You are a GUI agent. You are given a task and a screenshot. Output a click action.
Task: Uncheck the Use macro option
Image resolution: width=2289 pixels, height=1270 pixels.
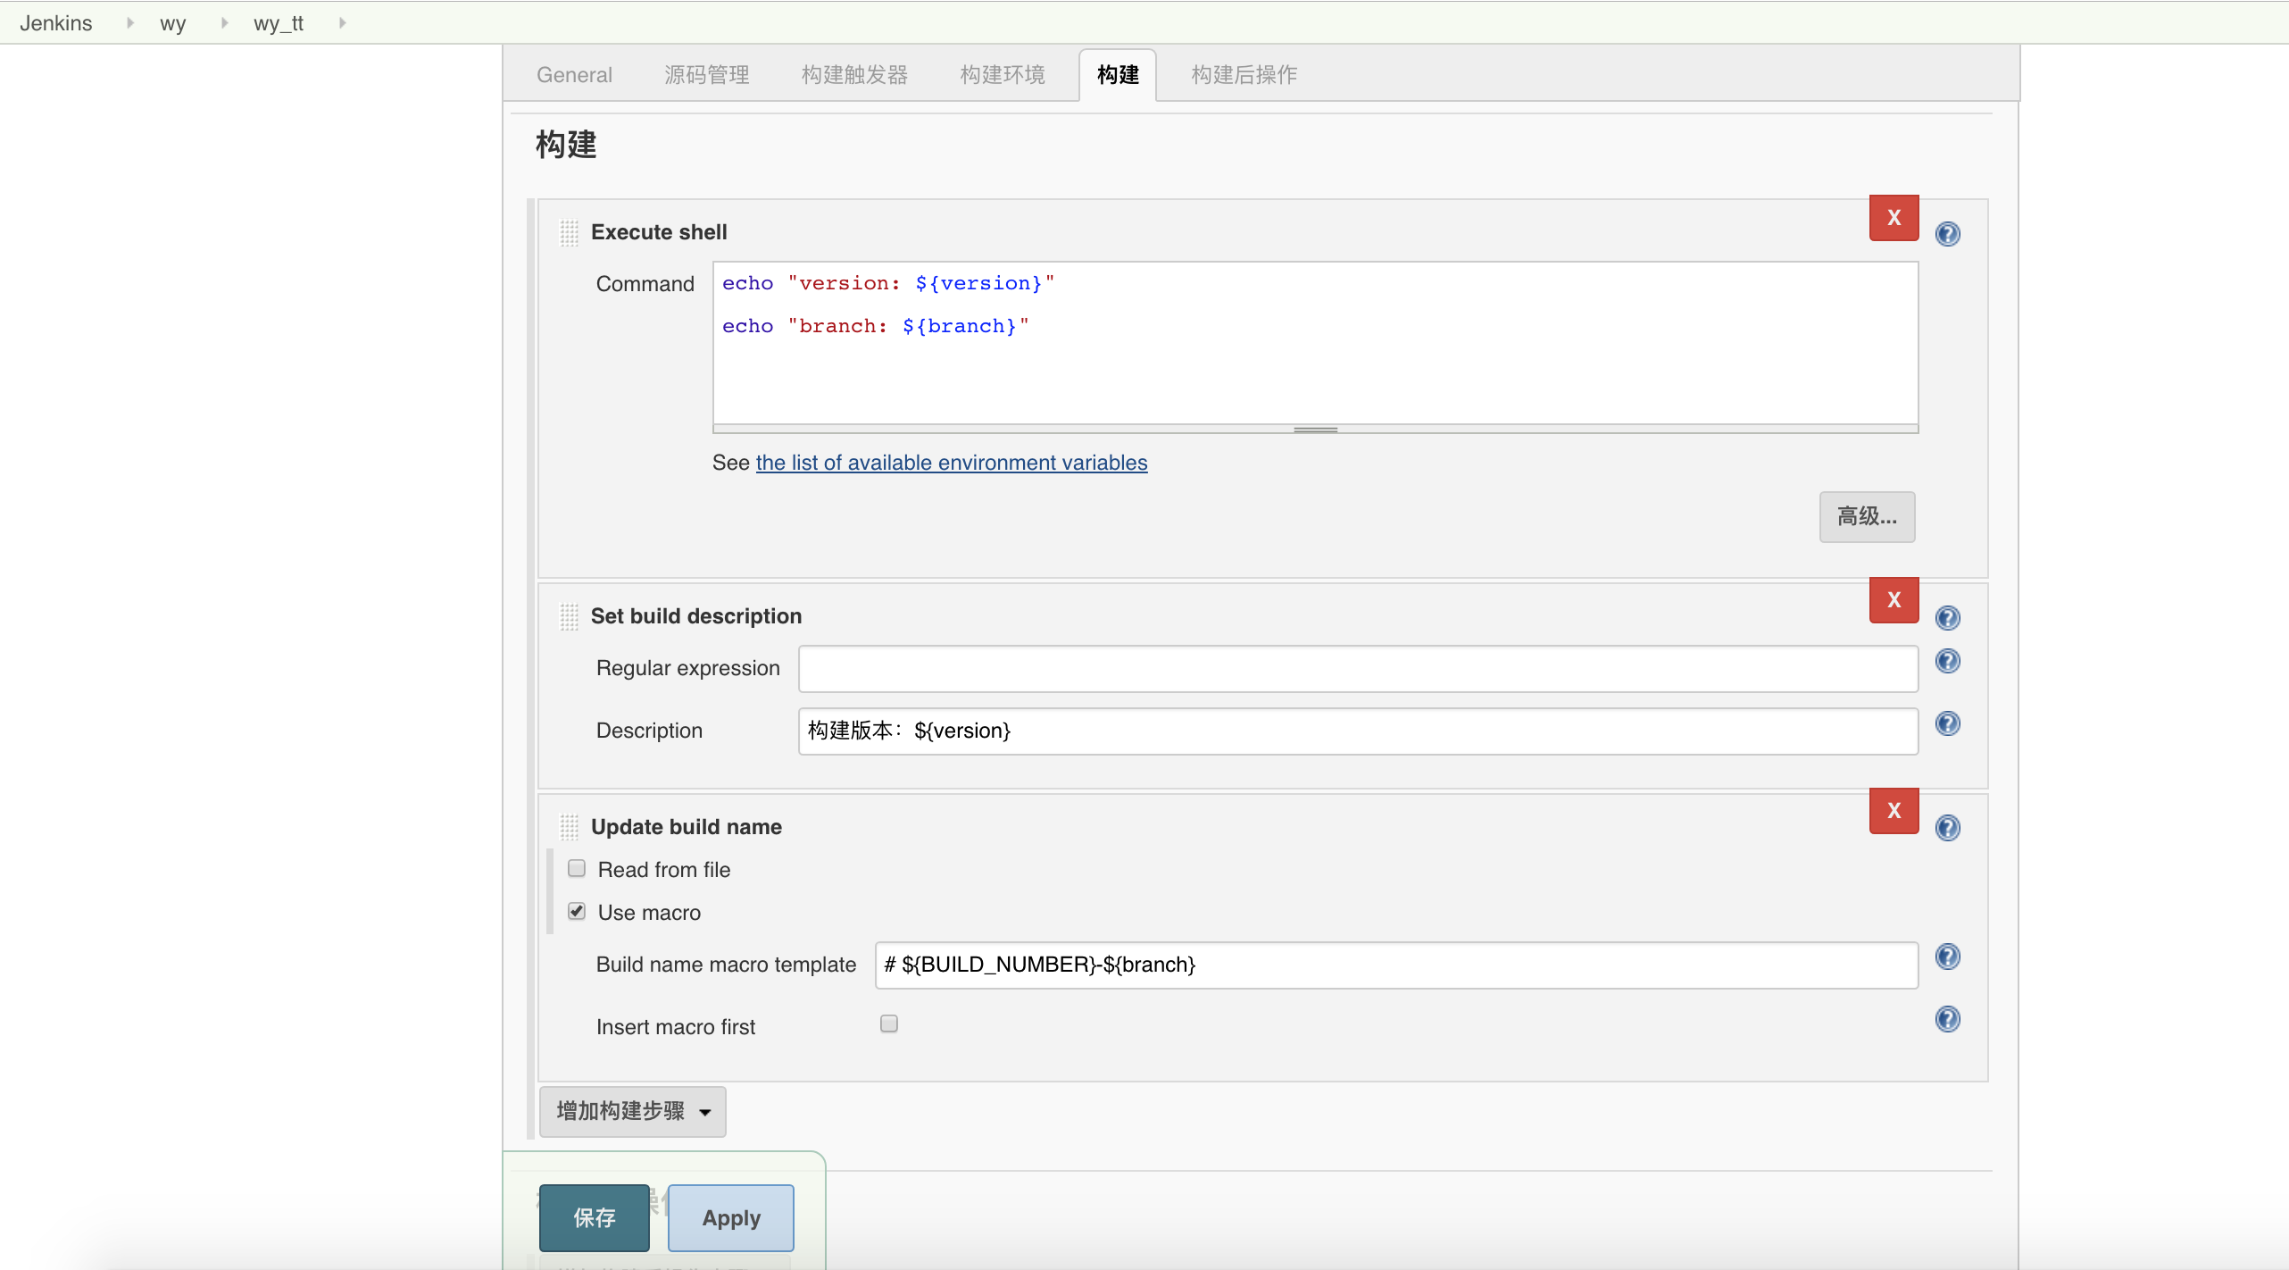[x=577, y=910]
